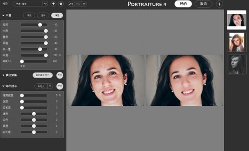The width and height of the screenshot is (249, 151).
Task: Click the plus icon to add a preset
Action: pyautogui.click(x=54, y=4)
